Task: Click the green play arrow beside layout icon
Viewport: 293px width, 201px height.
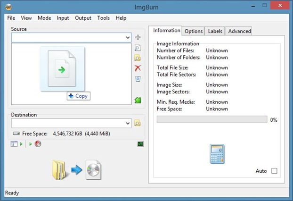Action: [x=21, y=144]
